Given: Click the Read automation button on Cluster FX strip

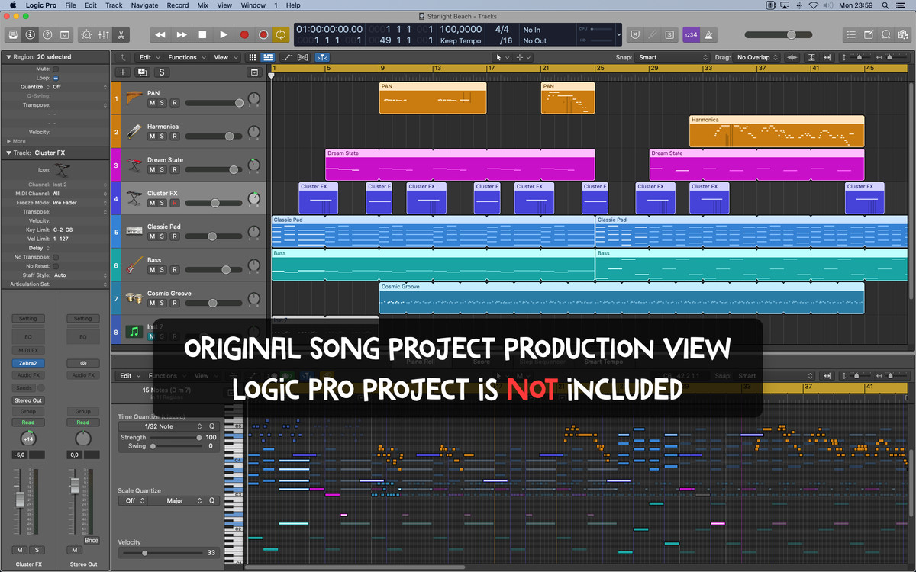Looking at the screenshot, I should 28,423.
